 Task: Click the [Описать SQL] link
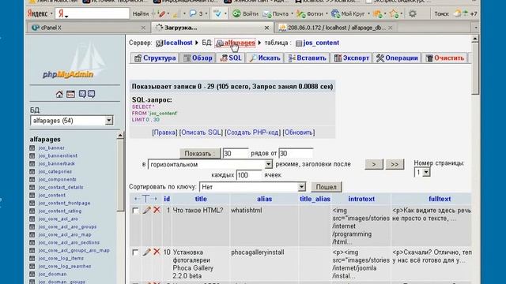201,133
